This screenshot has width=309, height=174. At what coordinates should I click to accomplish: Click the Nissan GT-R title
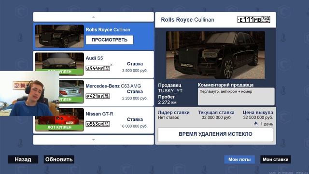click(x=99, y=114)
